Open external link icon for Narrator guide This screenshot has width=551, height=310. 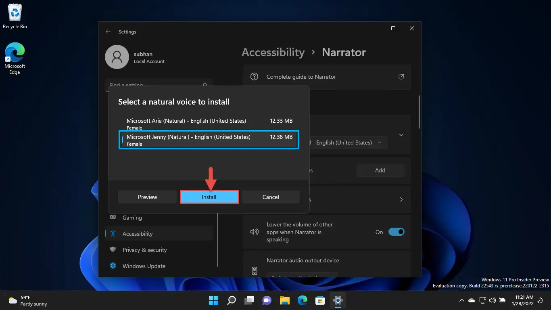[401, 77]
